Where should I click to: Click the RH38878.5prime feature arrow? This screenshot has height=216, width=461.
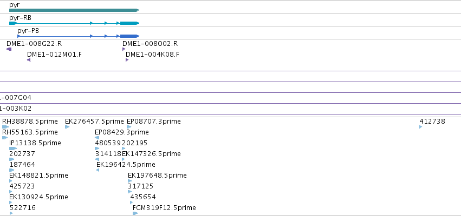coord(5,127)
